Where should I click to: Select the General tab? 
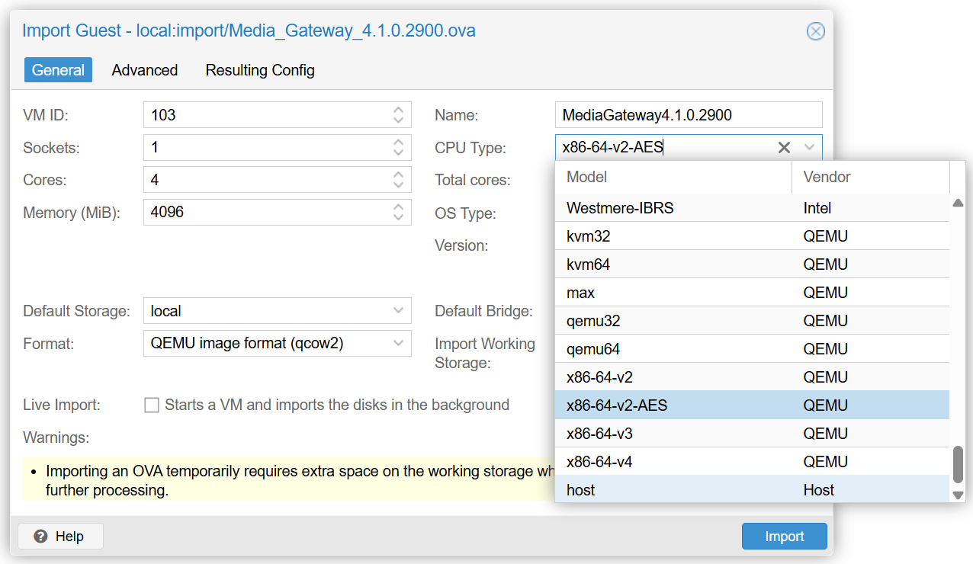click(58, 70)
